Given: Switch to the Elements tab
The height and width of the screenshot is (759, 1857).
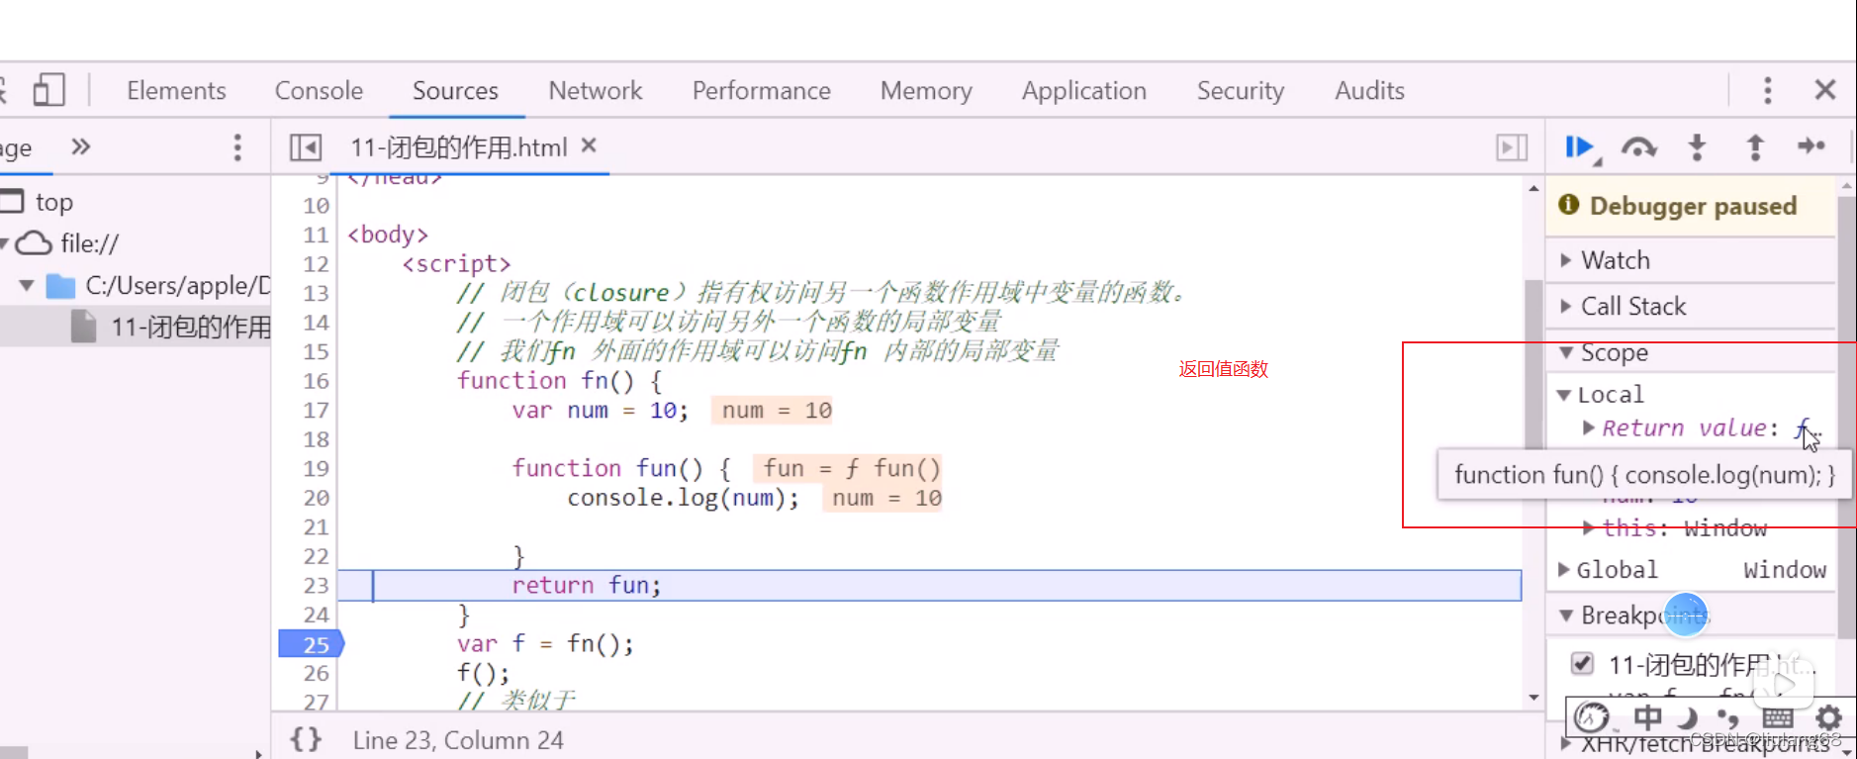Looking at the screenshot, I should click(176, 90).
